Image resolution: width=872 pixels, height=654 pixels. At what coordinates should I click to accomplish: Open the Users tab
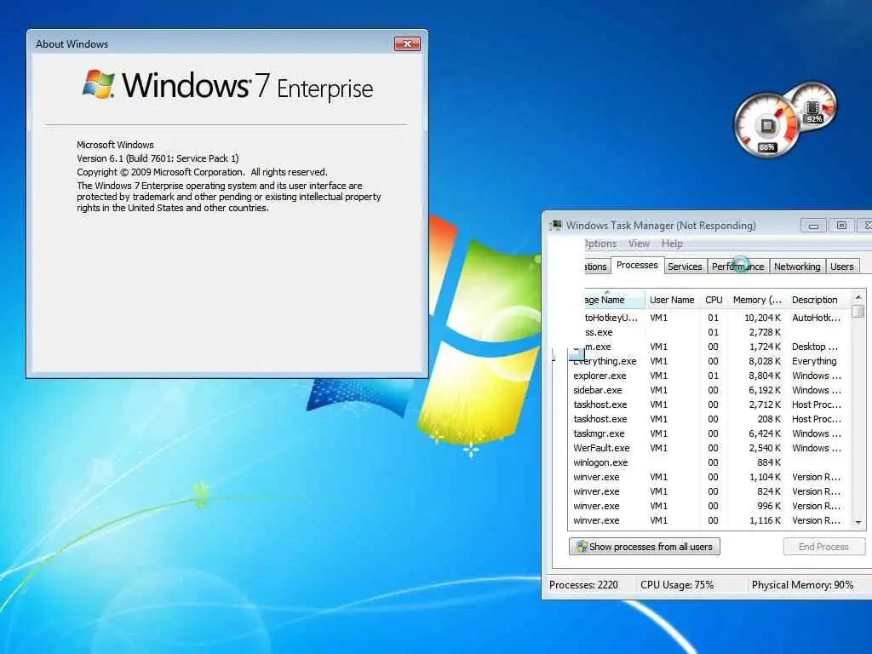(841, 267)
